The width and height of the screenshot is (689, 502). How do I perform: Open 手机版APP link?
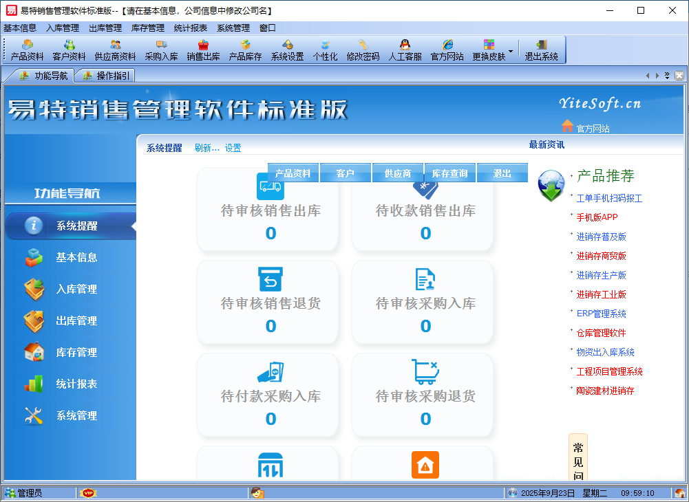coord(597,217)
